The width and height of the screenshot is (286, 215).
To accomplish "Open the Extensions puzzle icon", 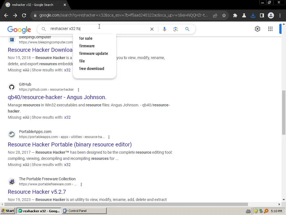I will [x=235, y=16].
